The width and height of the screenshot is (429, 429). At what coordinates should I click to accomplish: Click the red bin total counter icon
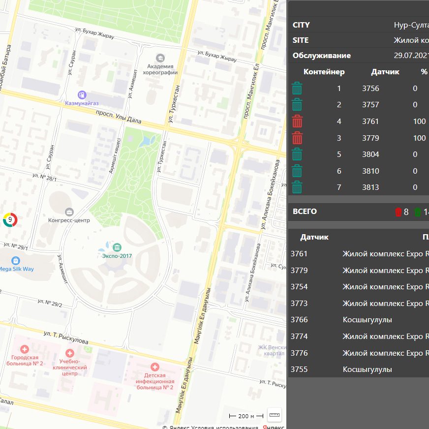click(398, 212)
